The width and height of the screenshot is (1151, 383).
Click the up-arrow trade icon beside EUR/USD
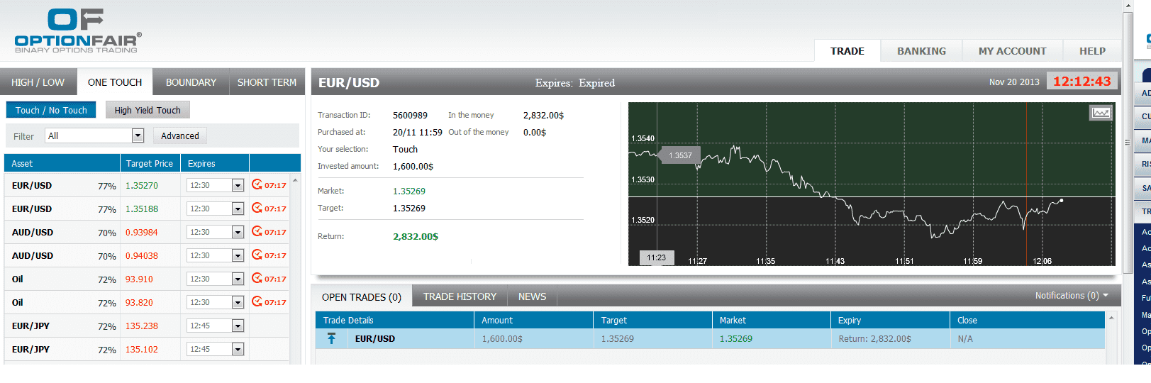pyautogui.click(x=331, y=339)
